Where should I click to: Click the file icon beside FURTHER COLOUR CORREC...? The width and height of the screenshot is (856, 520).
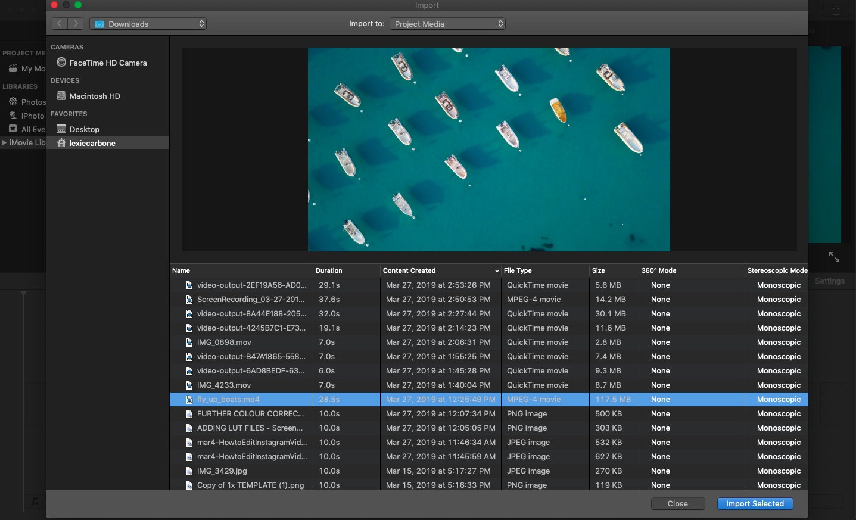[x=189, y=414]
